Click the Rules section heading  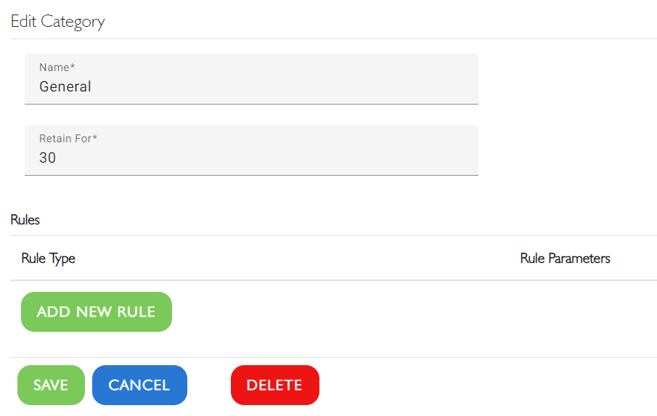click(x=25, y=219)
